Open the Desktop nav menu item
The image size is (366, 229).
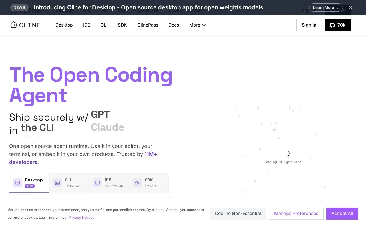coord(64,25)
